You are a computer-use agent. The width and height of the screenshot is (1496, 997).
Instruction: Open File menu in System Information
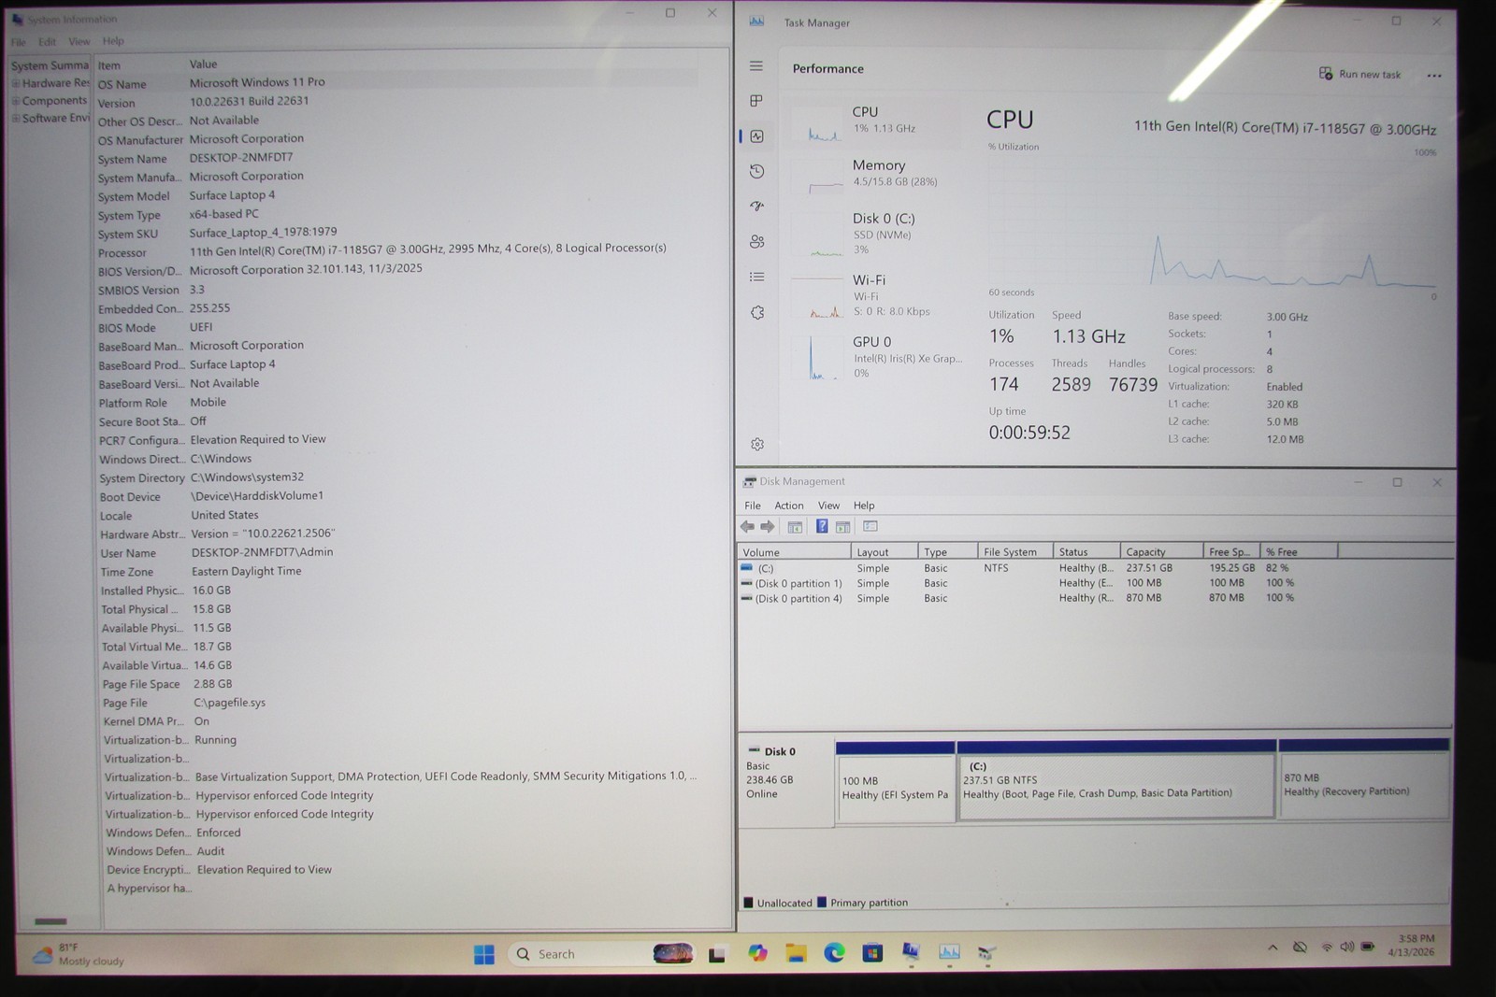19,42
